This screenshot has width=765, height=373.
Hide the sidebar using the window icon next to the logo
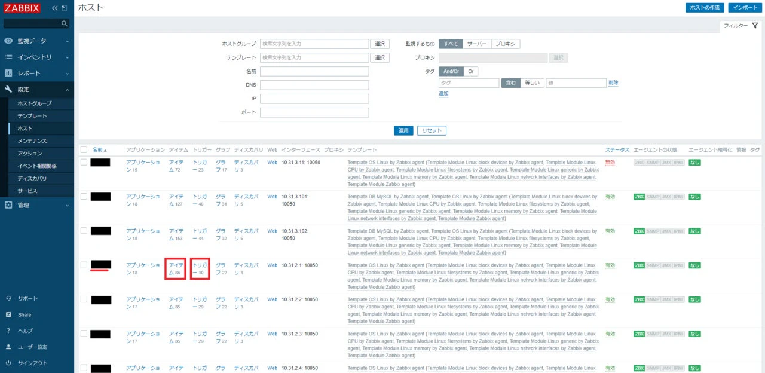coord(65,8)
